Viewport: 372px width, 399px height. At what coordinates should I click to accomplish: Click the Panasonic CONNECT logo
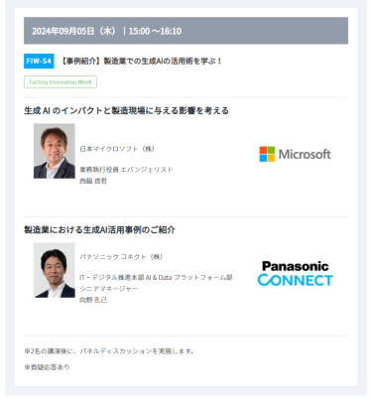tap(295, 274)
